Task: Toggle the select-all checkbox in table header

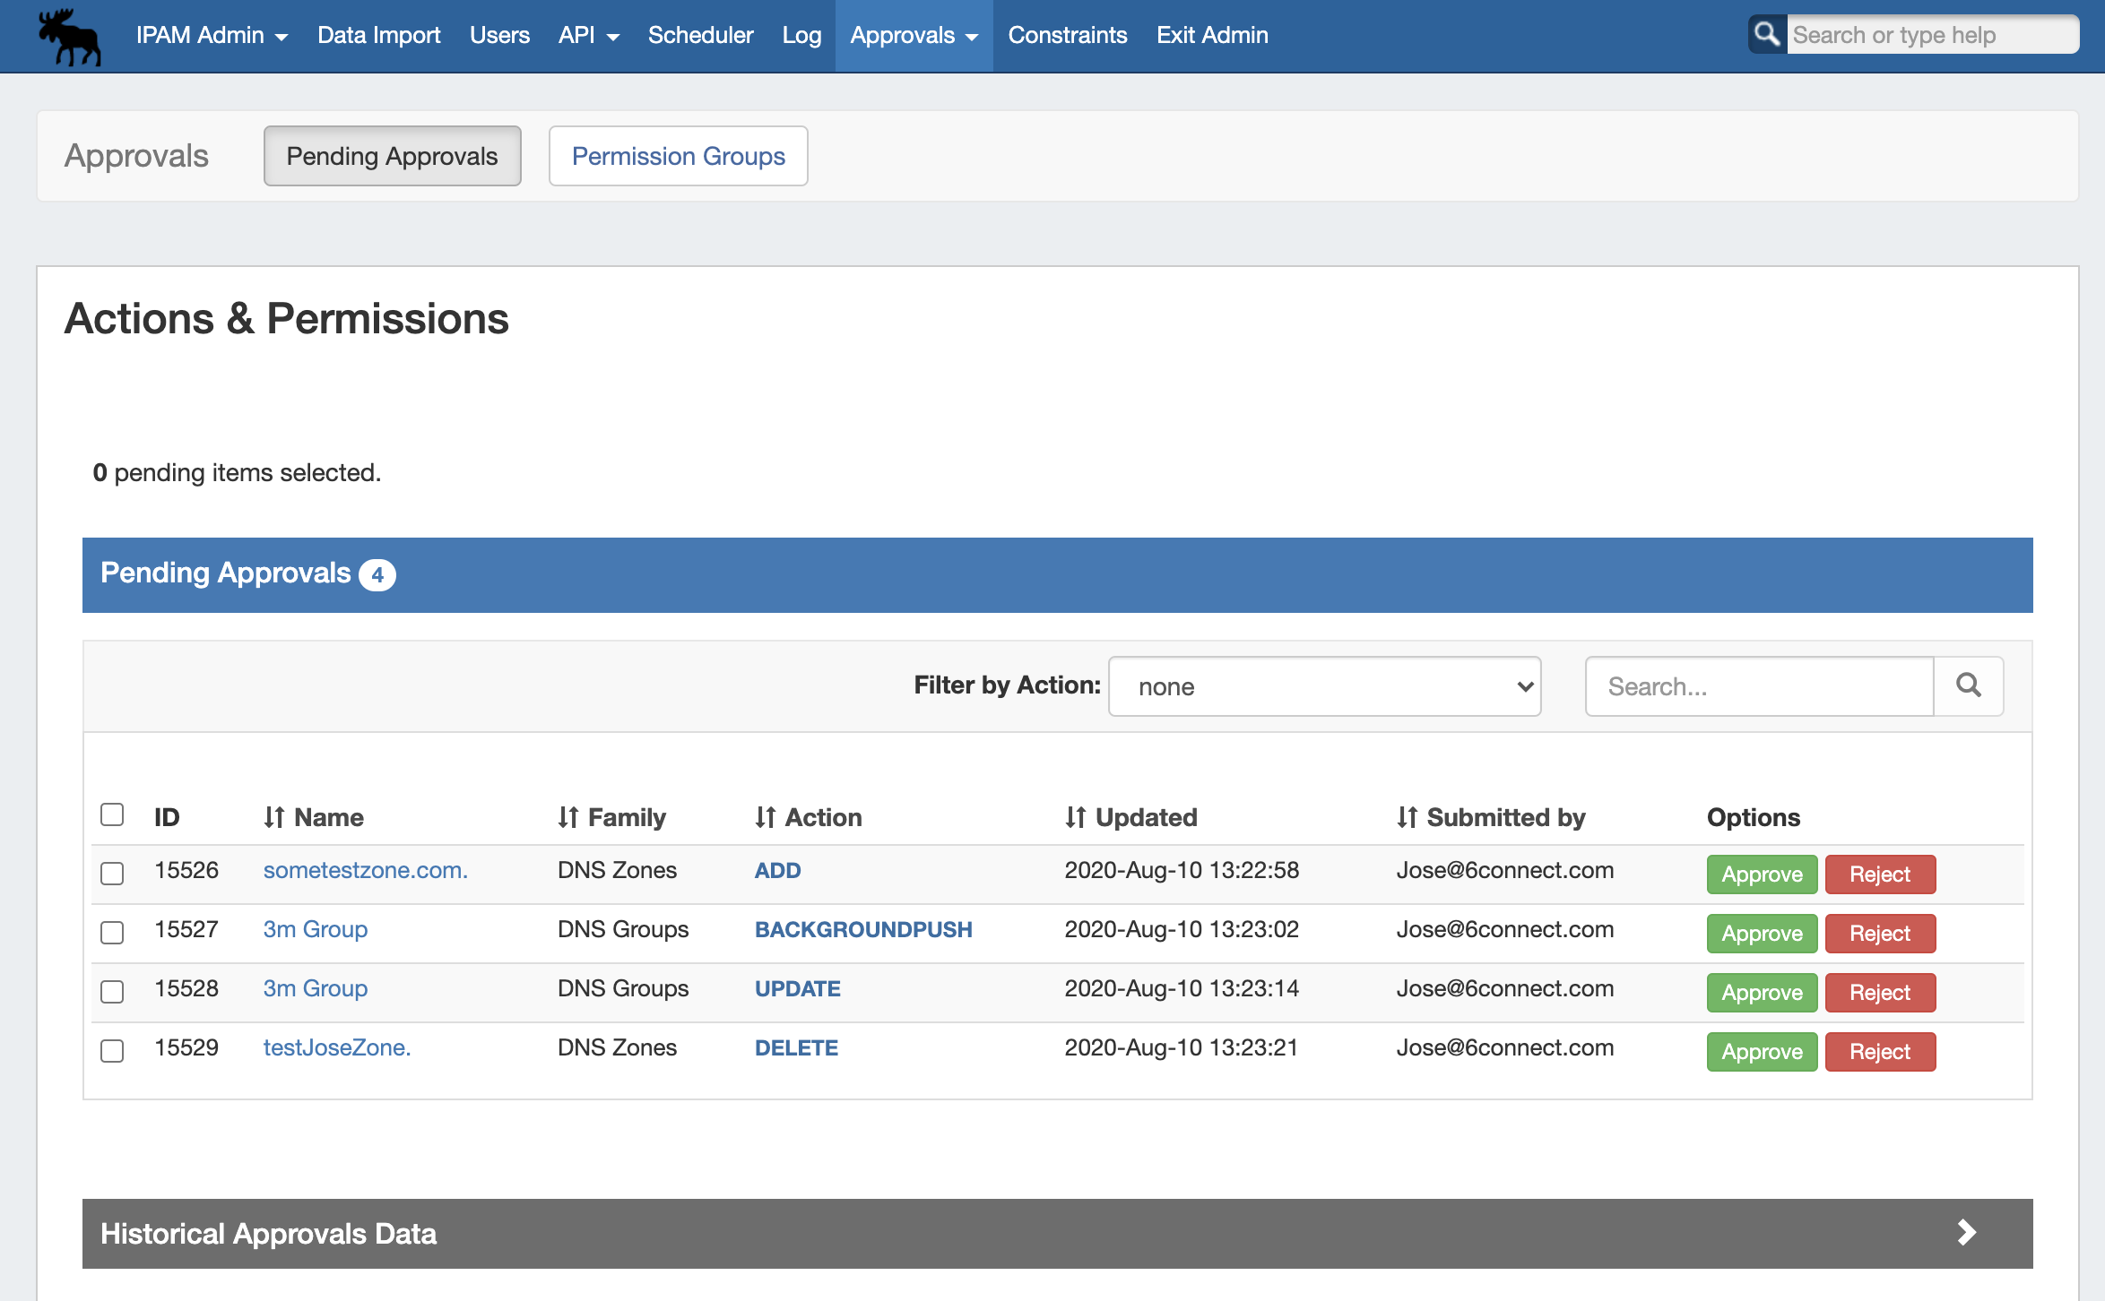Action: click(112, 814)
